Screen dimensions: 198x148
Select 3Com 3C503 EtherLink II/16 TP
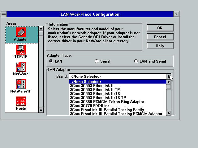[118, 98]
